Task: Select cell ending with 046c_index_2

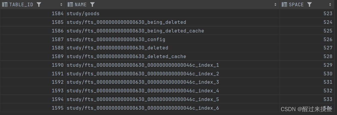Action: [172, 74]
